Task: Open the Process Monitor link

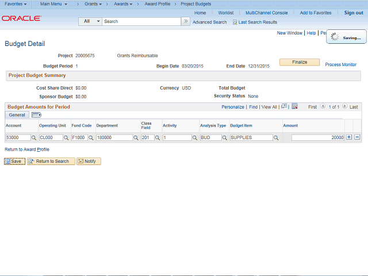Action: (x=340, y=64)
